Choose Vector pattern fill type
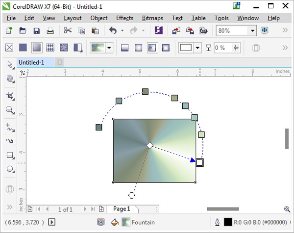The height and width of the screenshot is (233, 294). (x=50, y=48)
